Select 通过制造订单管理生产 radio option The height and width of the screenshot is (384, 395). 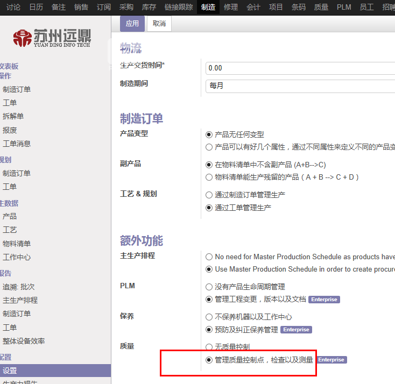point(209,195)
